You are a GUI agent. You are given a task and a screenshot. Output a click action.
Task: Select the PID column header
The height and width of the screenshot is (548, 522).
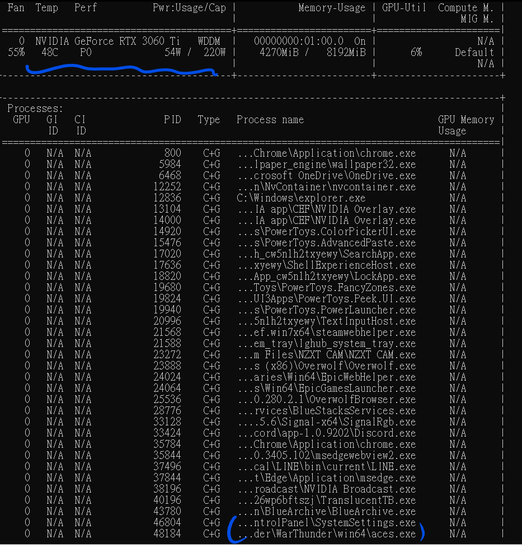pyautogui.click(x=173, y=120)
